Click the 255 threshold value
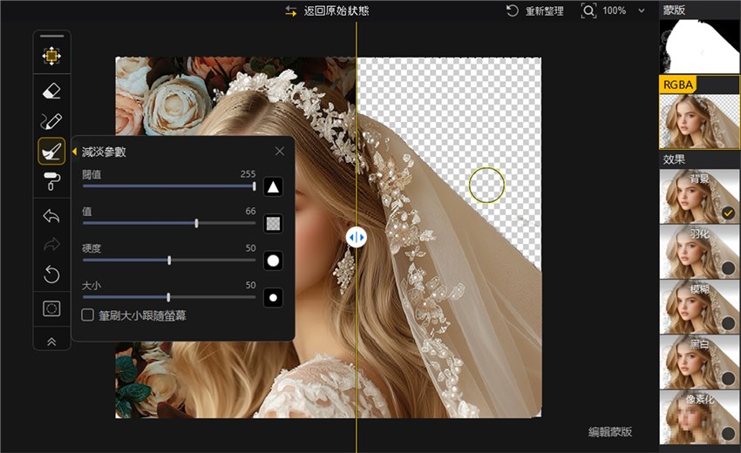The height and width of the screenshot is (453, 741). click(x=248, y=174)
